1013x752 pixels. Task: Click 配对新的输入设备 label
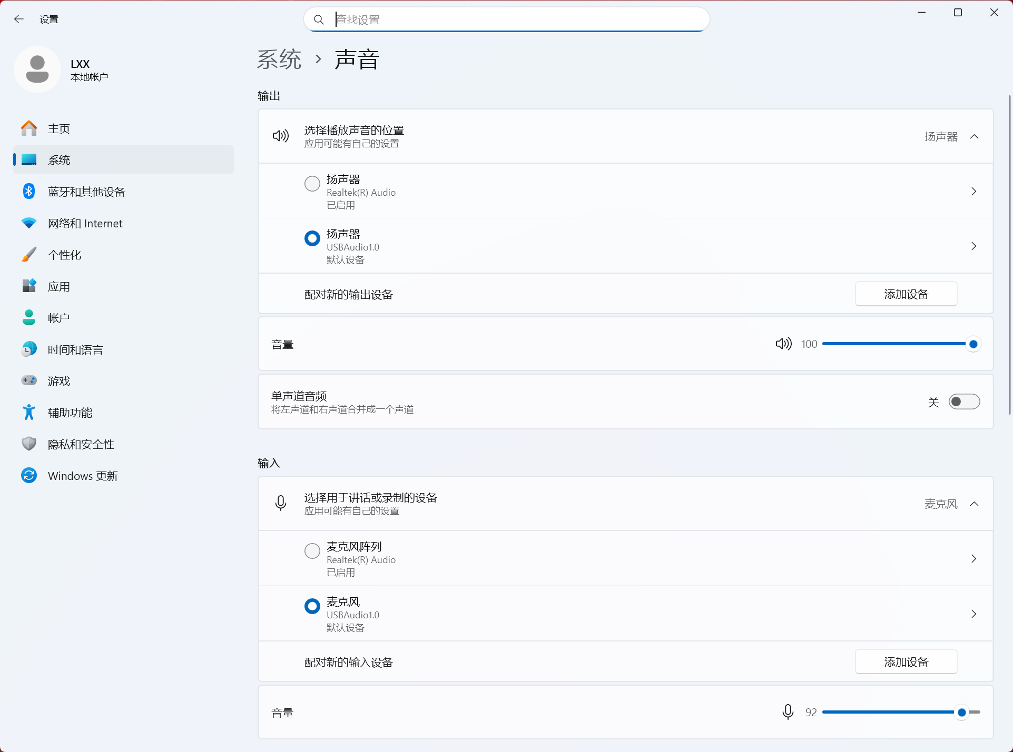(x=349, y=663)
